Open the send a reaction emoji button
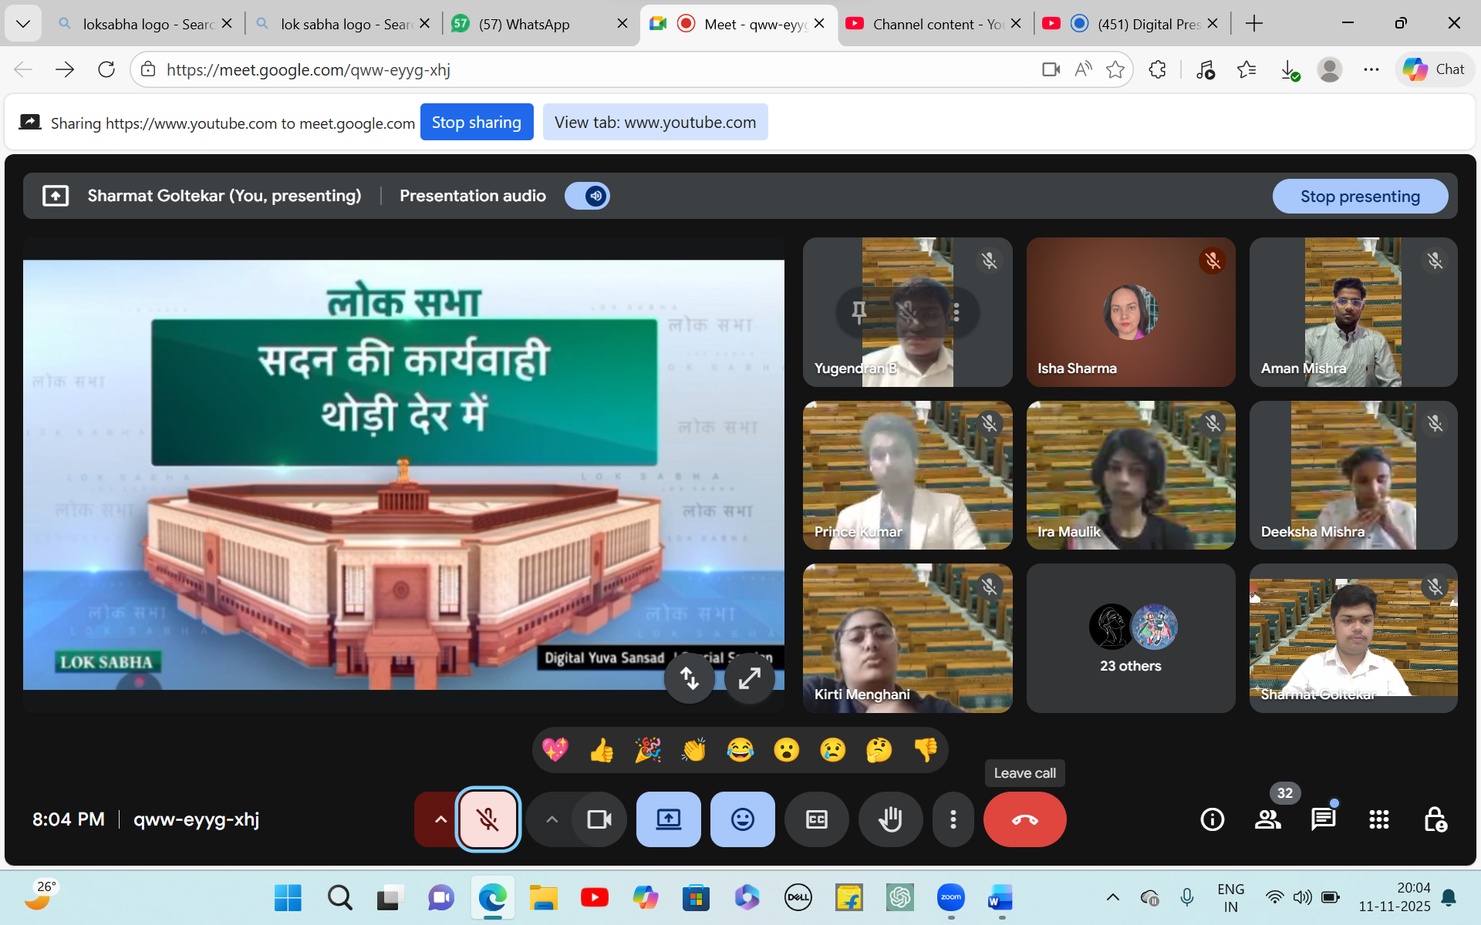This screenshot has width=1481, height=925. 742,819
